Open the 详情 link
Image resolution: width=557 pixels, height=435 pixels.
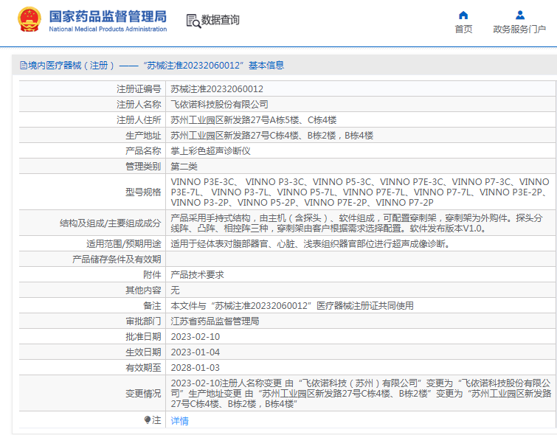180,421
